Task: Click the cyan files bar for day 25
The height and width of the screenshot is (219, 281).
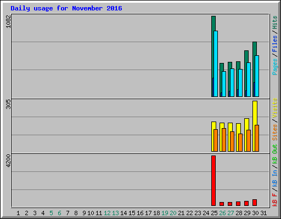Action: pos(216,64)
